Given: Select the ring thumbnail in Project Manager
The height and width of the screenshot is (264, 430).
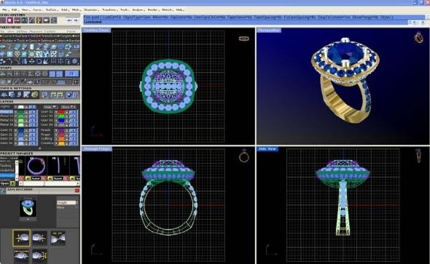Looking at the screenshot, I should pyautogui.click(x=36, y=166).
